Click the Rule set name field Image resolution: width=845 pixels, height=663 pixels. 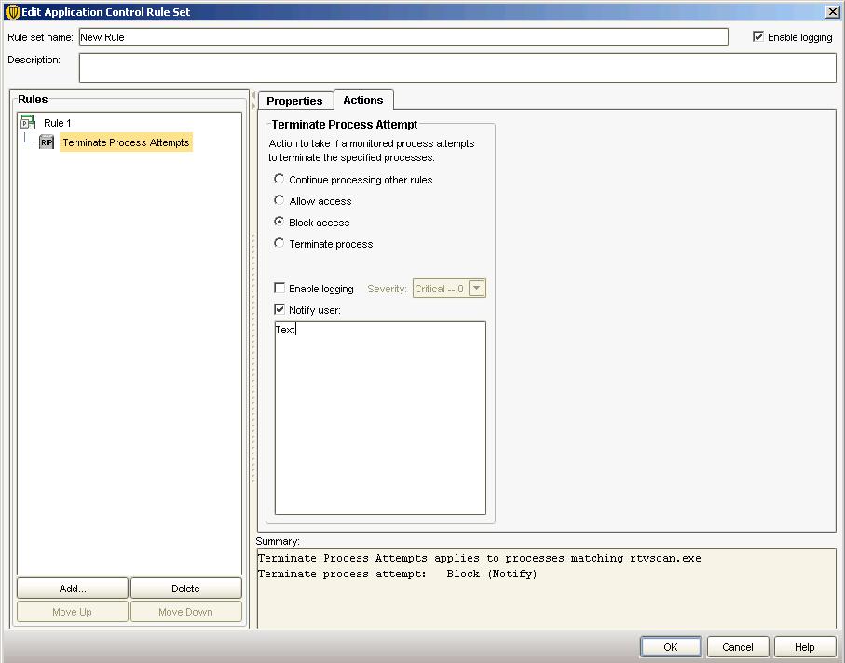tap(403, 36)
